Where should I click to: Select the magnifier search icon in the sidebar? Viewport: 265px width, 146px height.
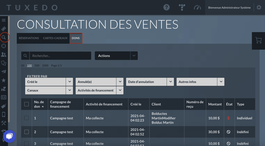(3, 37)
